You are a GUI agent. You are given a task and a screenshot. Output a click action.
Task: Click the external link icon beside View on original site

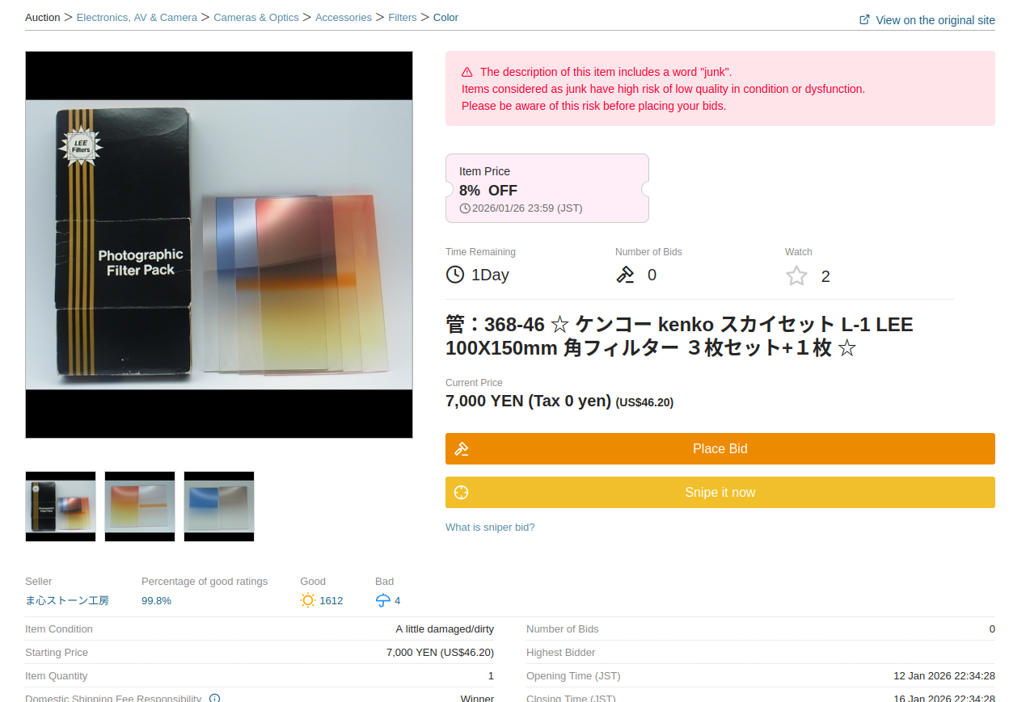click(864, 19)
